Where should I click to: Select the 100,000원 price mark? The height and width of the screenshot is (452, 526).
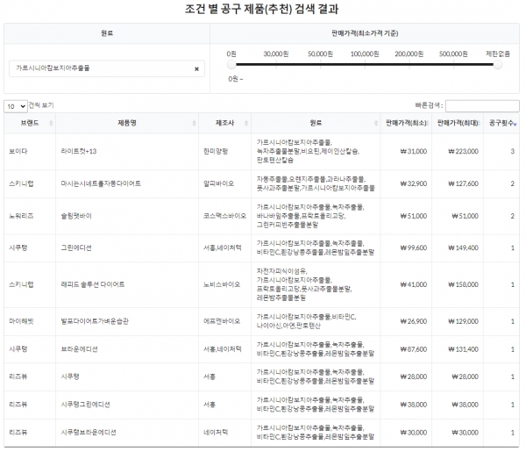(365, 54)
